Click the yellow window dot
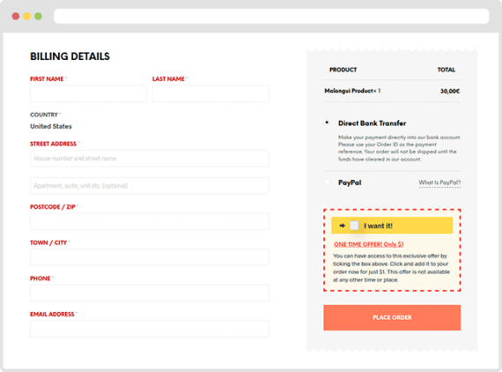 tap(27, 16)
